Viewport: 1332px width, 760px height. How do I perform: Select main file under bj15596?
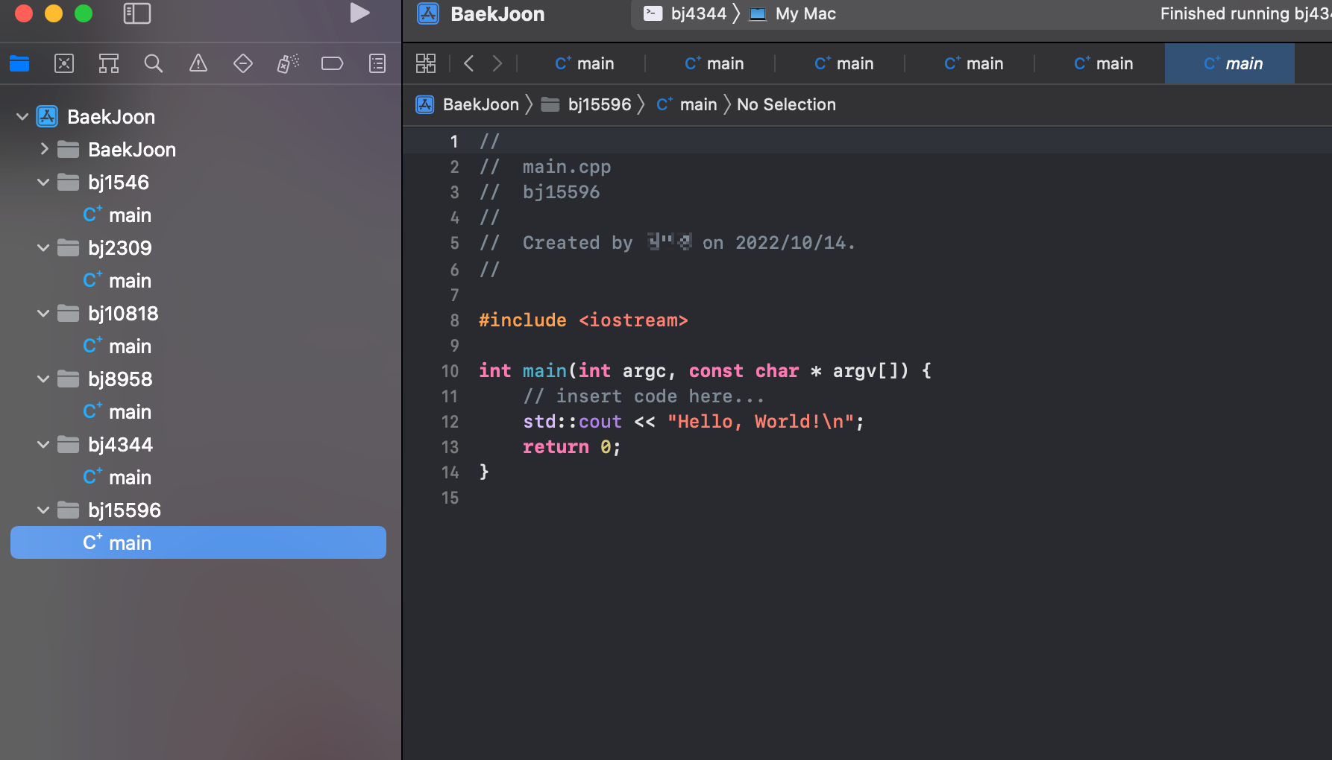click(x=198, y=542)
